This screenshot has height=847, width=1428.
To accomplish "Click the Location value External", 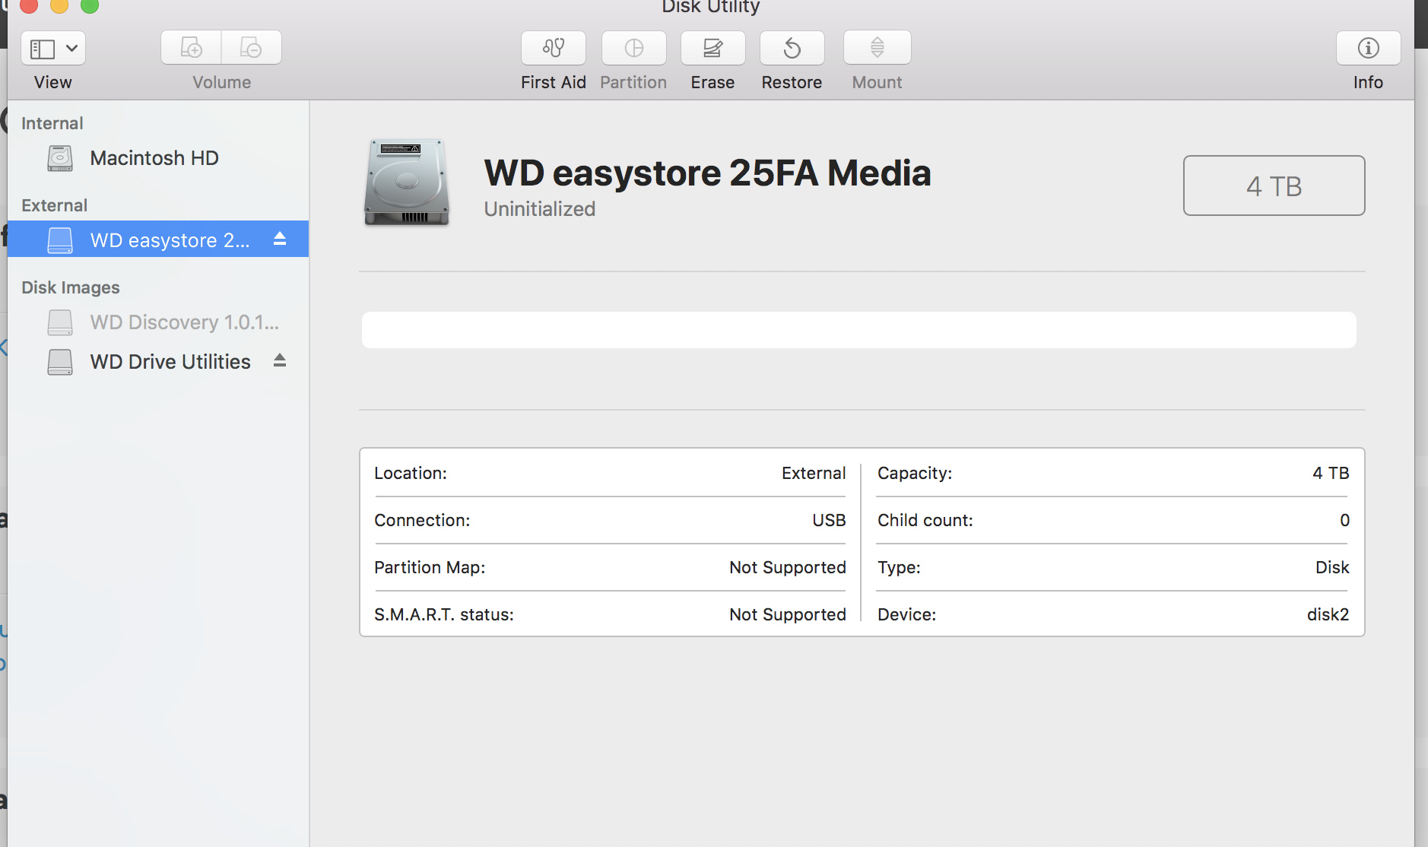I will [x=814, y=473].
